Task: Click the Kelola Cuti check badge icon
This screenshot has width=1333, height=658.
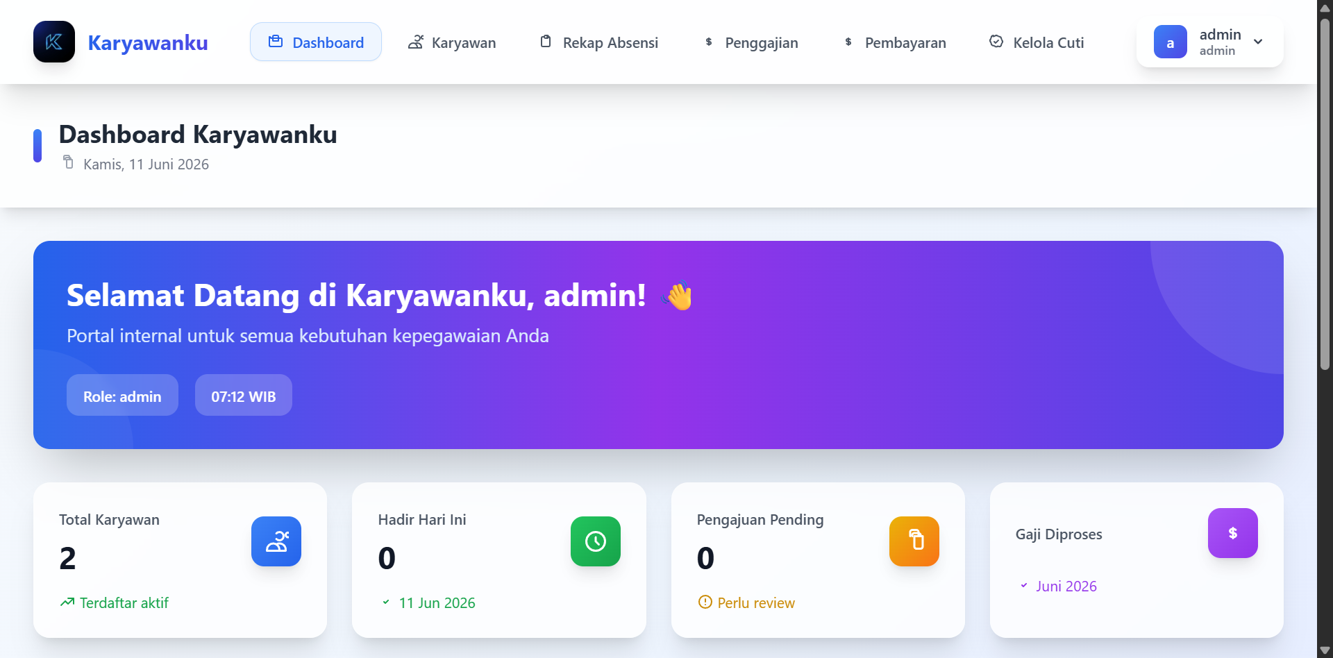Action: 996,42
